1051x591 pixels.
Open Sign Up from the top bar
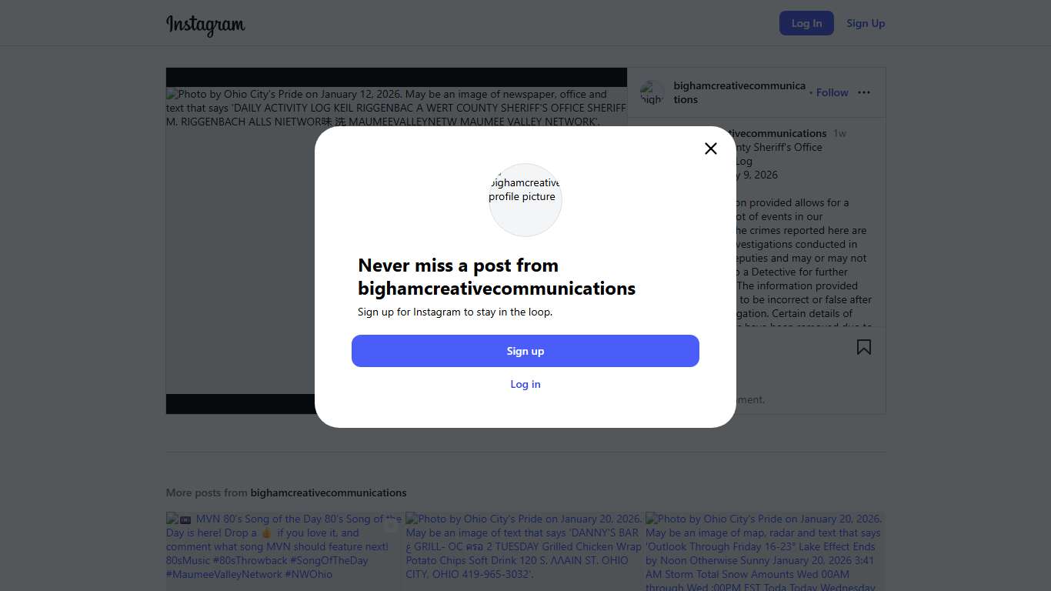pyautogui.click(x=866, y=23)
